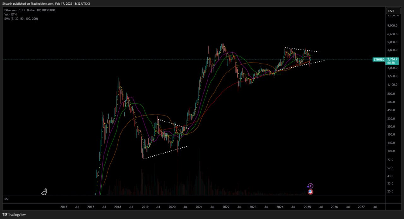Click the published-on TradingView.com header text

[x=45, y=3]
